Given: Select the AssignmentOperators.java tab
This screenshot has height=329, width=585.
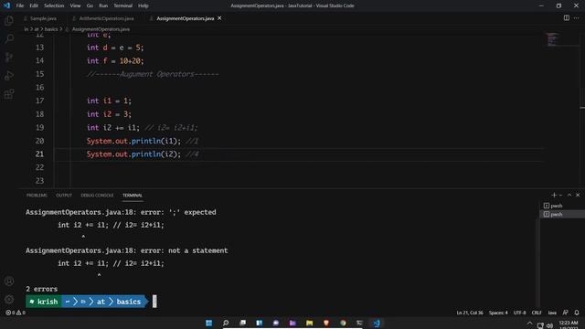Looking at the screenshot, I should pos(185,18).
